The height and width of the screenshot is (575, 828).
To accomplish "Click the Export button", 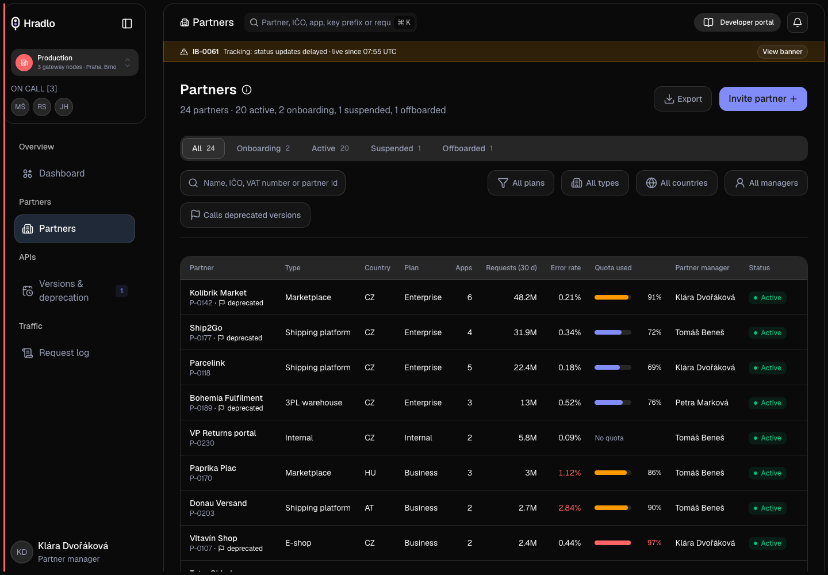I will click(683, 99).
